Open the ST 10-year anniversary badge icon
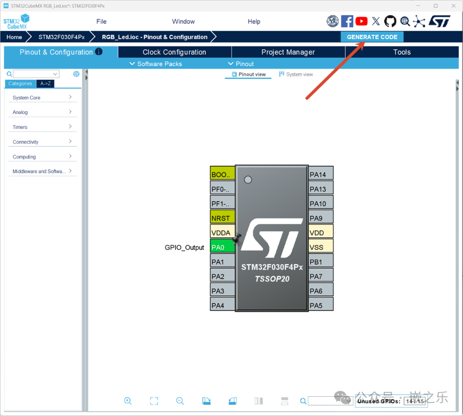This screenshot has width=463, height=416. [332, 21]
